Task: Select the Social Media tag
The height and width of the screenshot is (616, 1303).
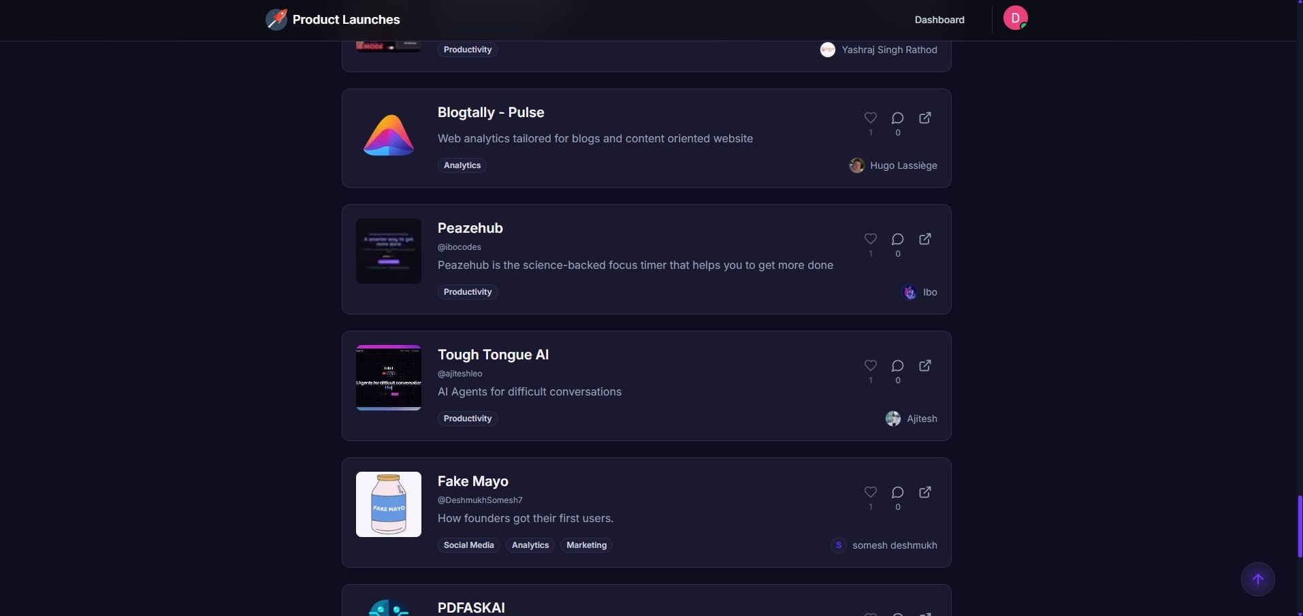Action: 469,545
